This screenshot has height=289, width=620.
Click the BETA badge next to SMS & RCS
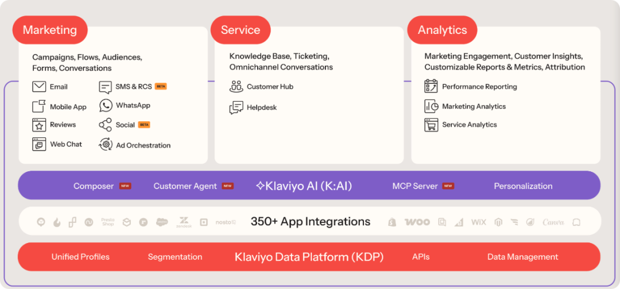pyautogui.click(x=161, y=86)
